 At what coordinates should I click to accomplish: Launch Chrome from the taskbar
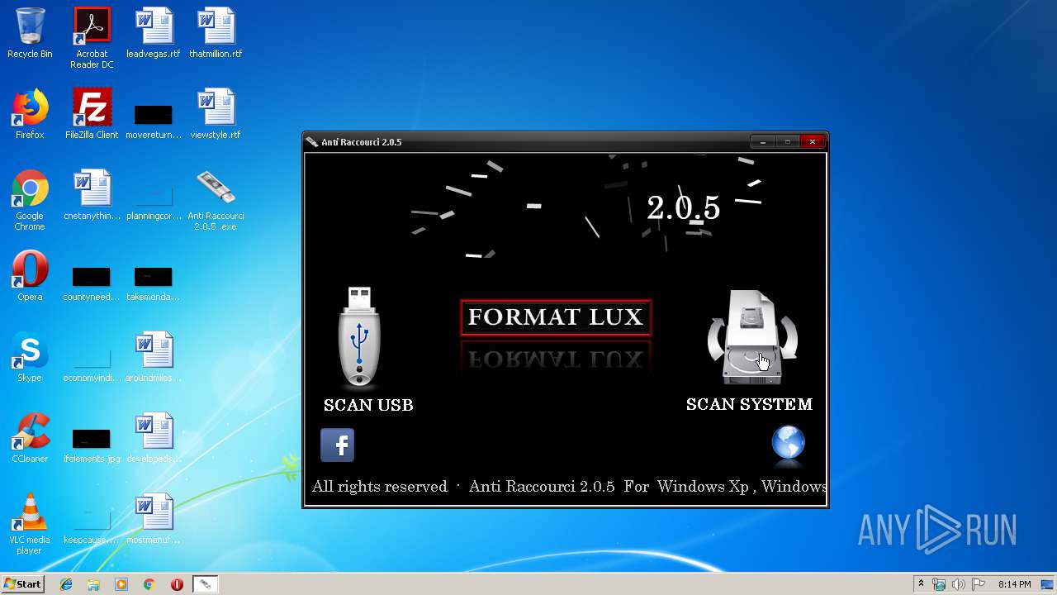(149, 584)
